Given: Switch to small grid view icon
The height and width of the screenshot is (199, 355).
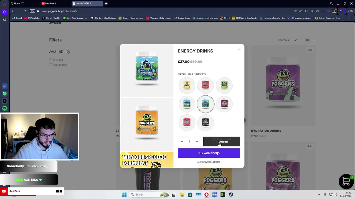Looking at the screenshot, I should click(313, 40).
